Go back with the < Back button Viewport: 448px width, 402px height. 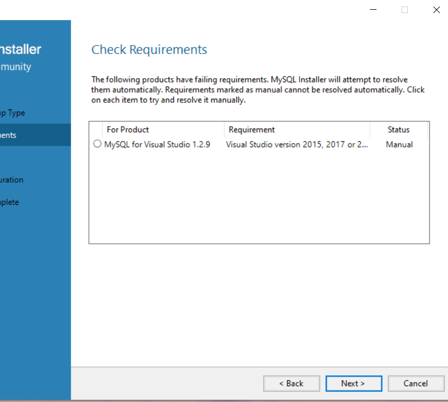[291, 384]
